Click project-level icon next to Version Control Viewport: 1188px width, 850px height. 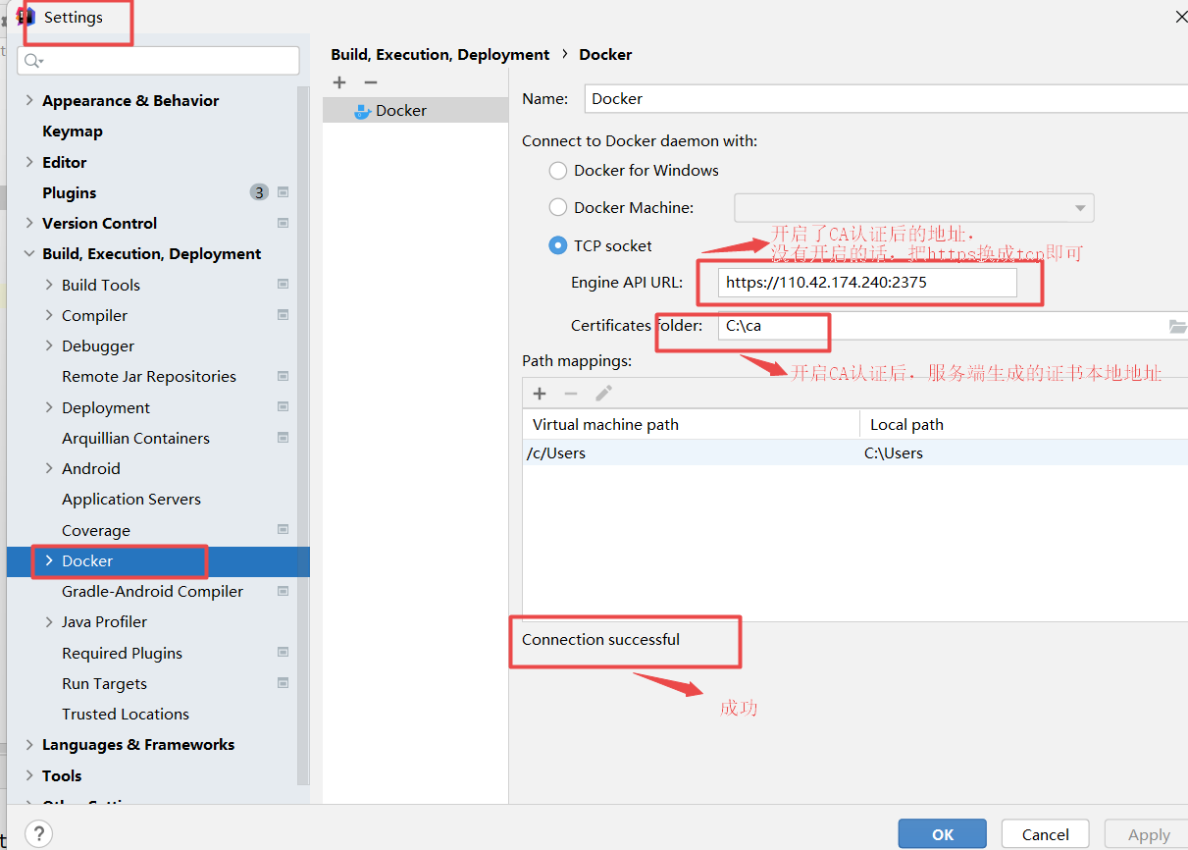click(283, 223)
